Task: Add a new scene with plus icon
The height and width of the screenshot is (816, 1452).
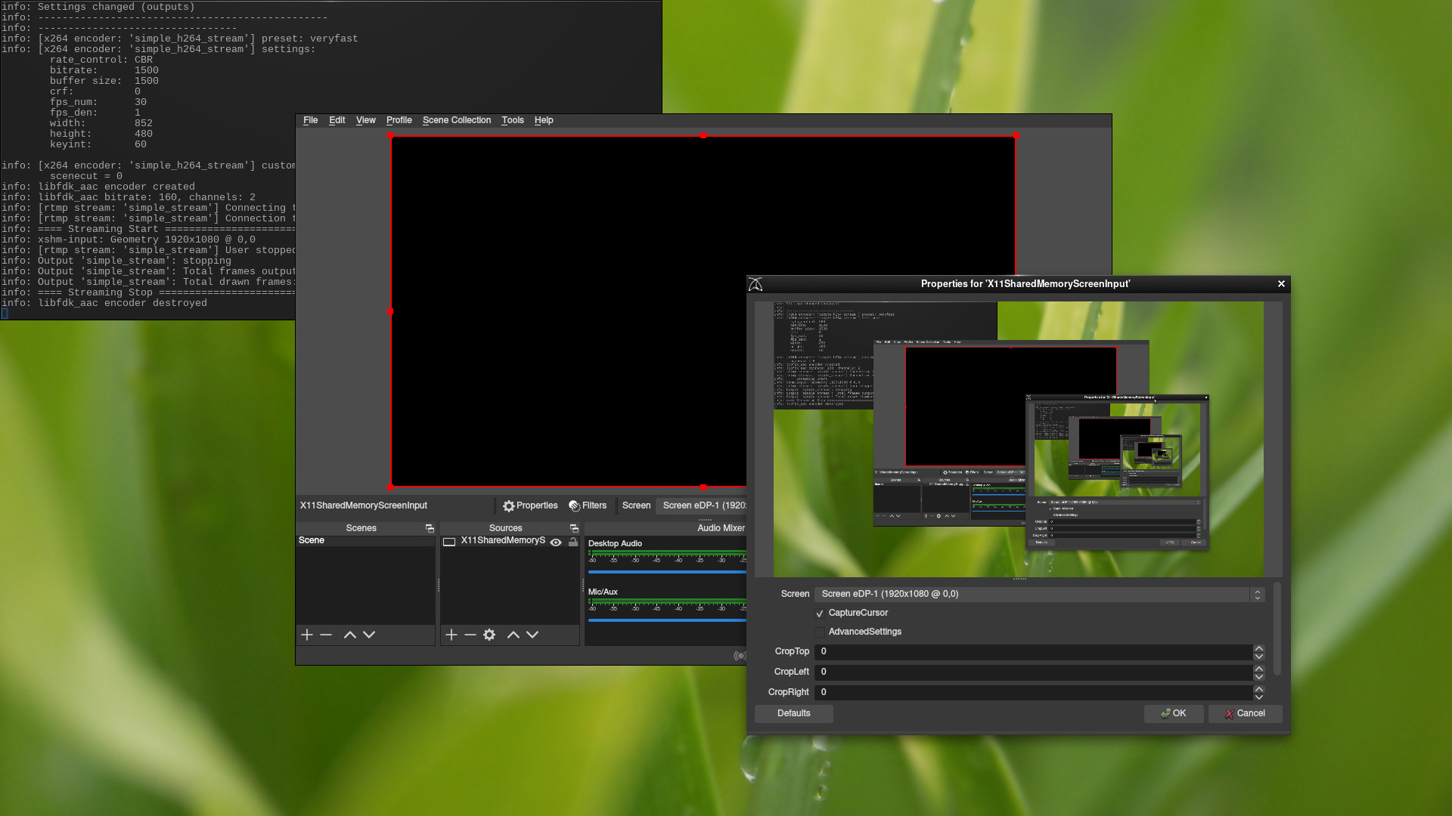Action: (307, 635)
